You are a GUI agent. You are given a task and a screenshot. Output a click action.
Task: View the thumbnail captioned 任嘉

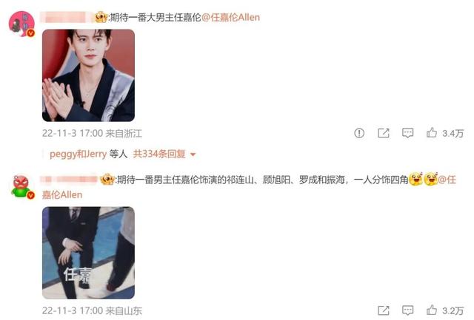(x=88, y=253)
